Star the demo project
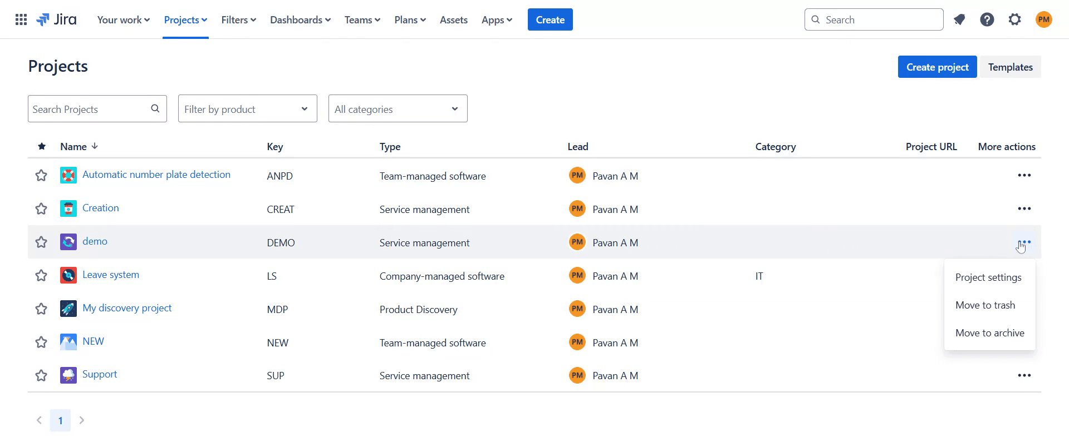 pyautogui.click(x=41, y=242)
